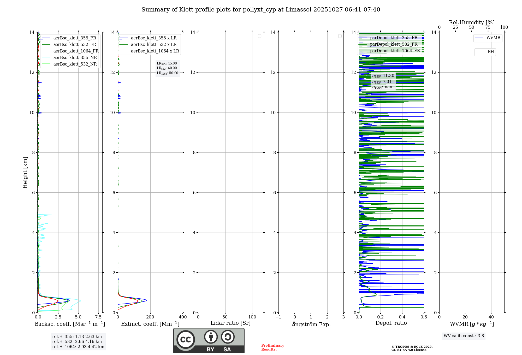Click the BY attribution person icon
Viewport: 522px width, 355px height.
(211, 337)
